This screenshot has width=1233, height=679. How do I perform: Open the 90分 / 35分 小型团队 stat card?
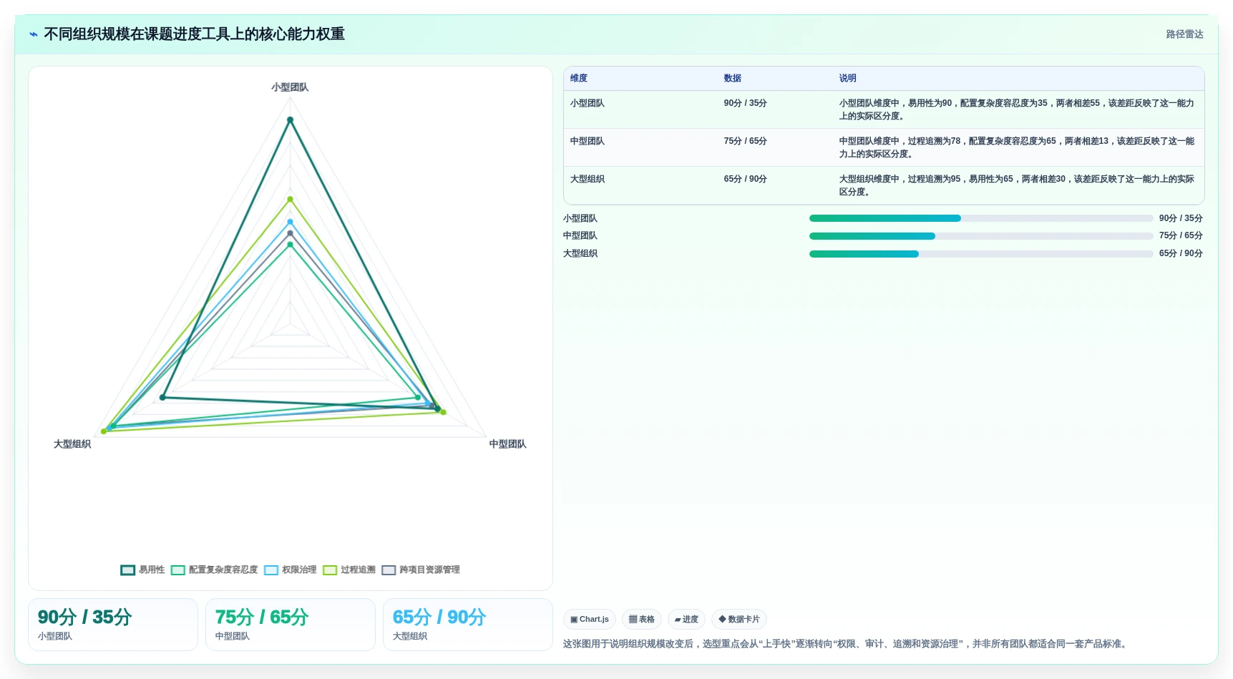[x=113, y=625]
